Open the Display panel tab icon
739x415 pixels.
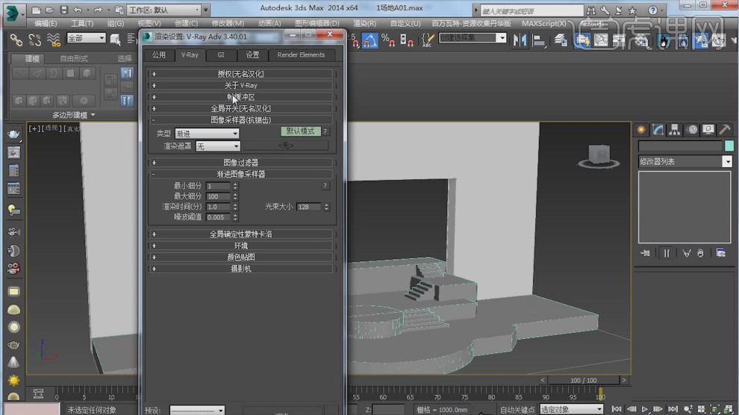point(708,130)
